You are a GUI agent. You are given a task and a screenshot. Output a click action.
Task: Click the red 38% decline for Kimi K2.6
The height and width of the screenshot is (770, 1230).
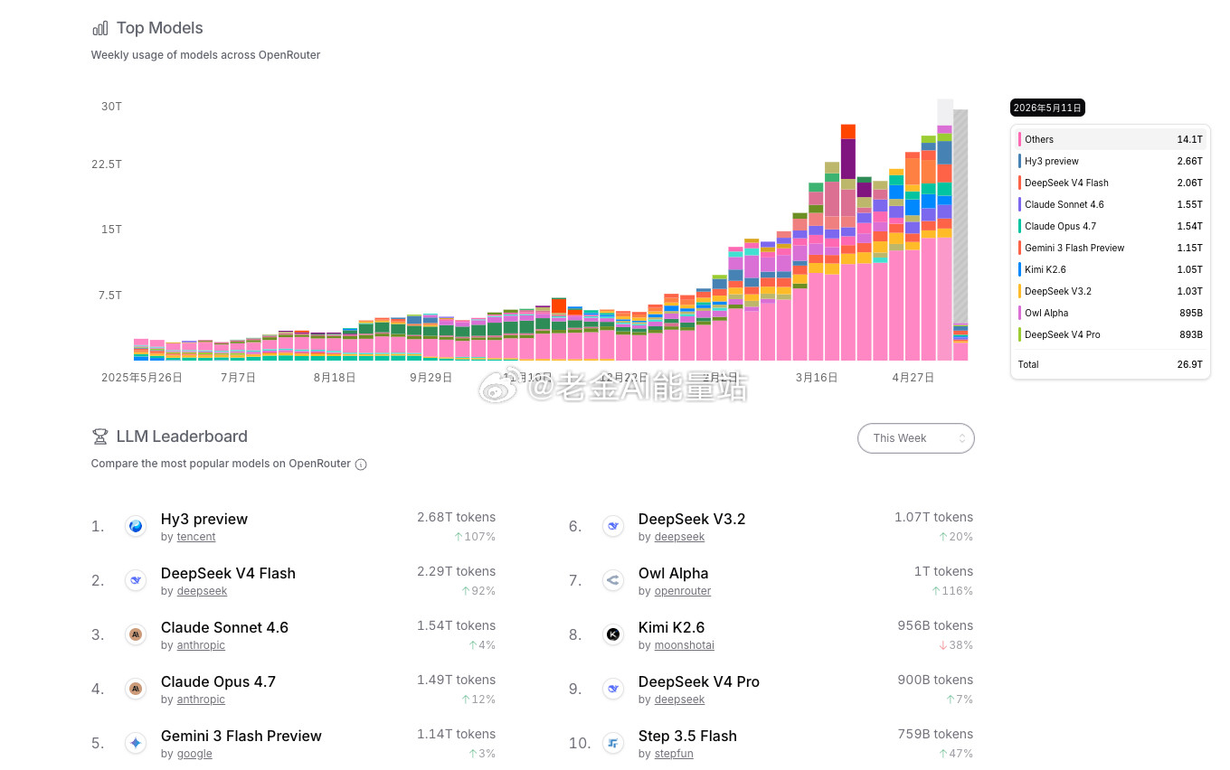tap(956, 645)
